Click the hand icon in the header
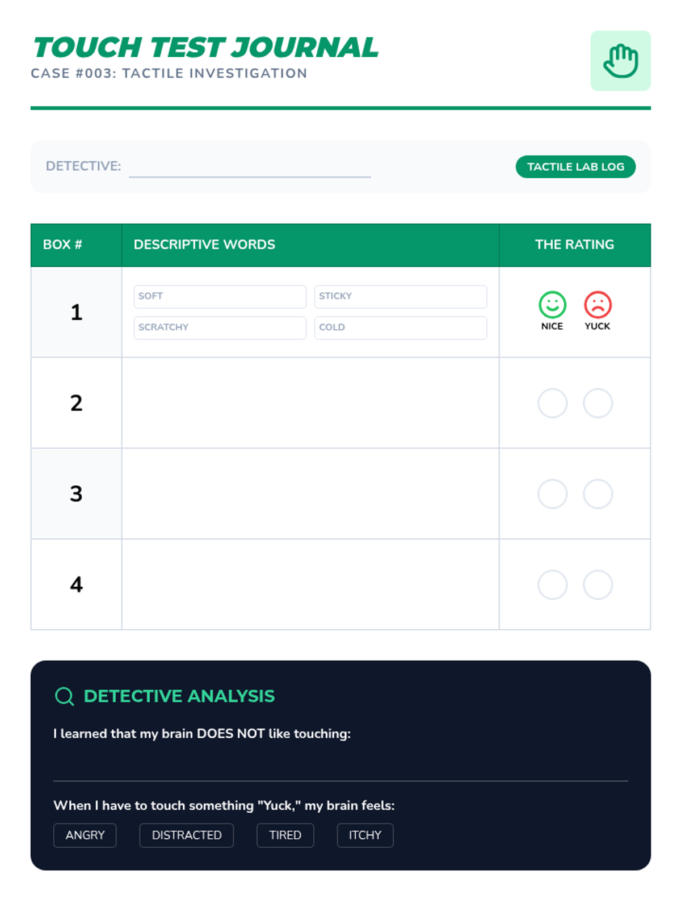 [x=620, y=61]
